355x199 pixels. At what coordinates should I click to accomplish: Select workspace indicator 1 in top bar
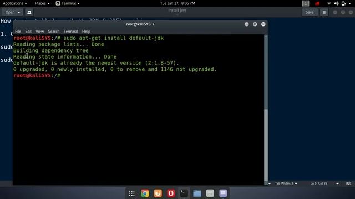306,3
